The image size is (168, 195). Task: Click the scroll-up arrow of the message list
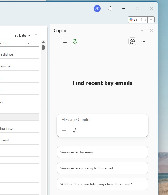point(43,42)
